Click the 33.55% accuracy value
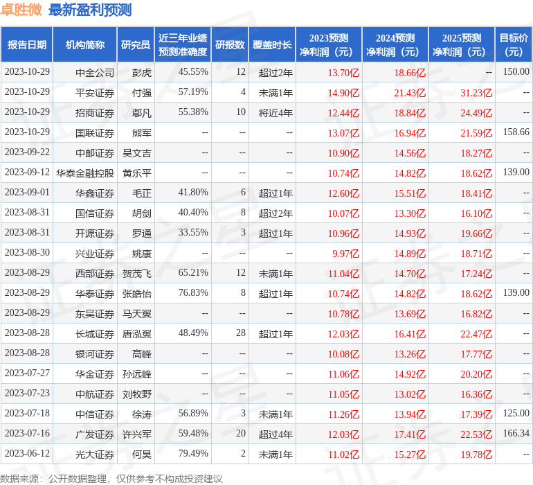The image size is (533, 485). tap(193, 233)
